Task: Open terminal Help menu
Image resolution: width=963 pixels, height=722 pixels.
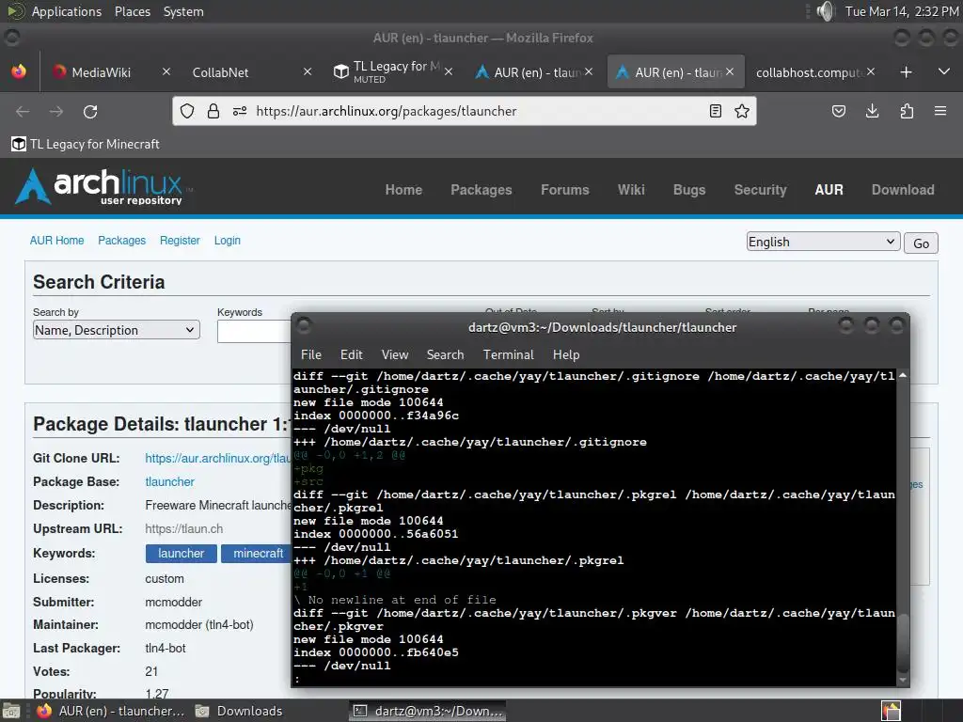Action: (x=565, y=354)
